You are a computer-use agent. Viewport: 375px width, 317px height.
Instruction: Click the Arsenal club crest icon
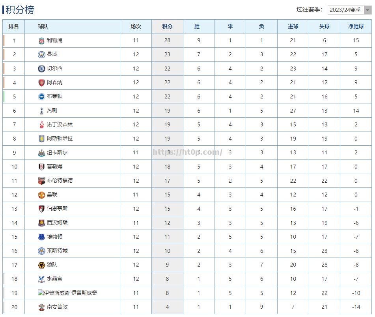pos(41,83)
